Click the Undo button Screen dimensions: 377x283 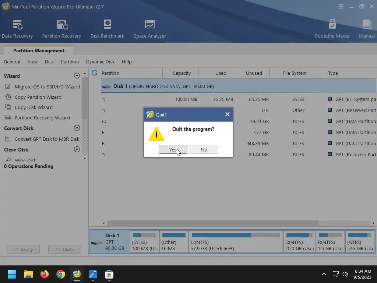pos(65,249)
